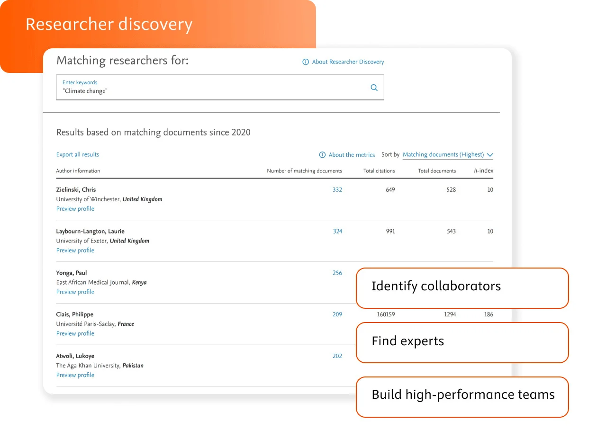597x448 pixels.
Task: Open the info icon beside About Researcher Discovery
Action: pos(306,62)
